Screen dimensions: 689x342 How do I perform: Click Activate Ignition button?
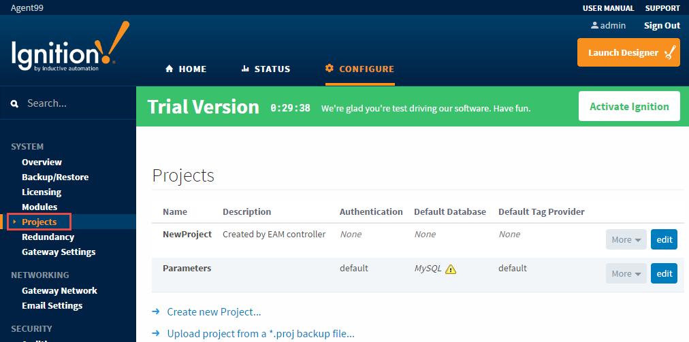click(629, 106)
